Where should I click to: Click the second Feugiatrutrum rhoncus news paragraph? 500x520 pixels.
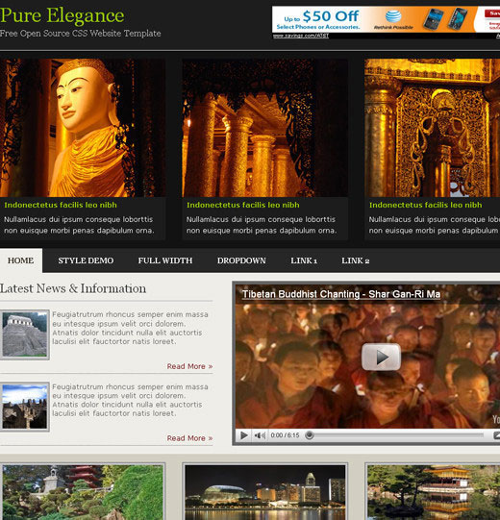[130, 400]
